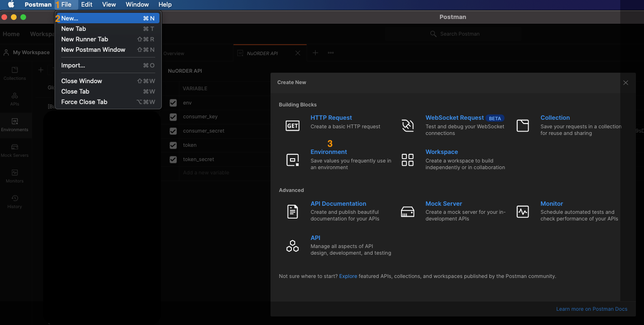Screen dimensions: 644x325
Task: Select the token variable name
Action: click(190, 145)
